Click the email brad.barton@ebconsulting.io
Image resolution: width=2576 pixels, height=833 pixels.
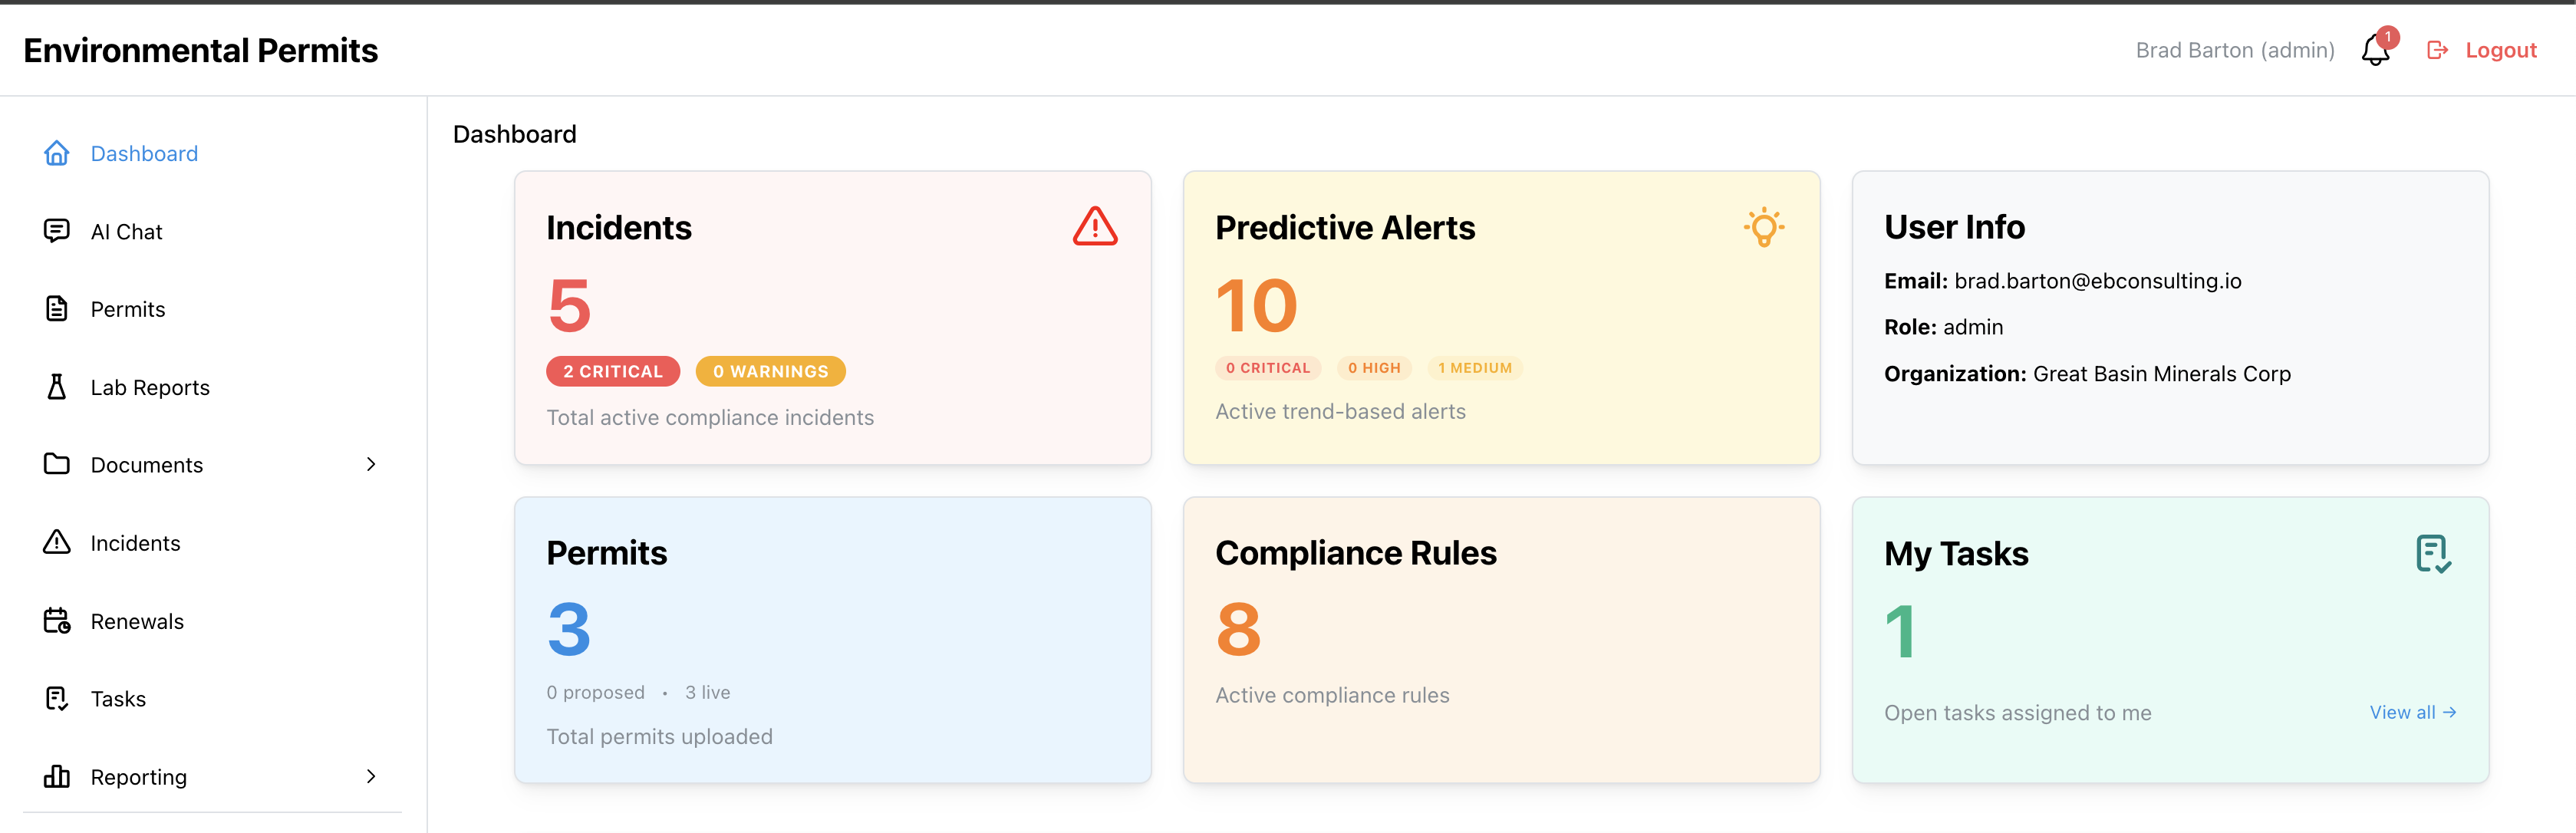[x=2097, y=281]
